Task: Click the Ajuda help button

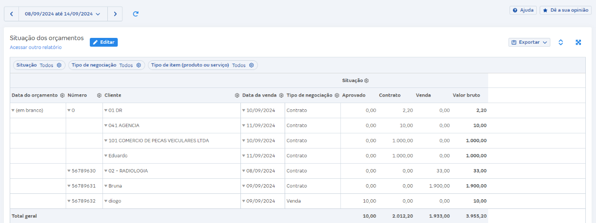Action: pos(523,10)
